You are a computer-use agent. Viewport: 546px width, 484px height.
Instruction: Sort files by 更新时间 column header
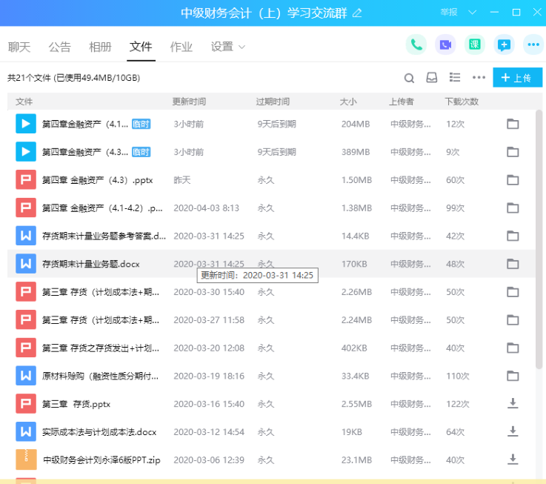(189, 101)
